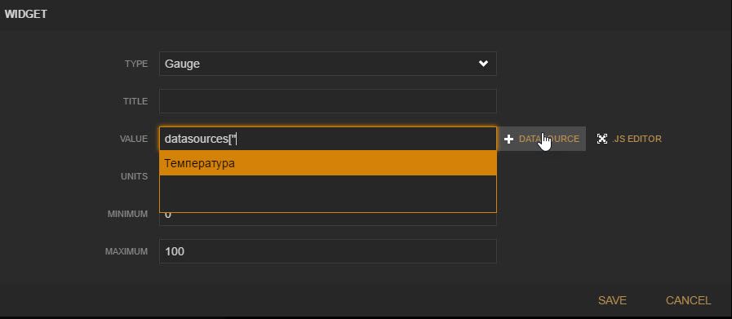Click the partly hidden Minimum input field
The image size is (732, 319).
328,219
